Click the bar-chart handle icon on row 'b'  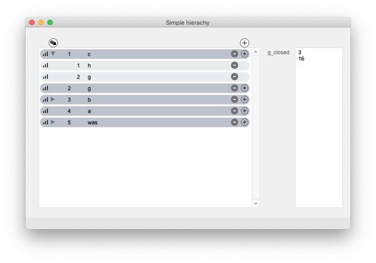pyautogui.click(x=46, y=99)
